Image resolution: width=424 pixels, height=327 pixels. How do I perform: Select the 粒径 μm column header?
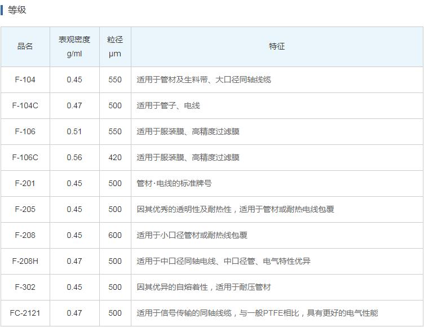[115, 46]
